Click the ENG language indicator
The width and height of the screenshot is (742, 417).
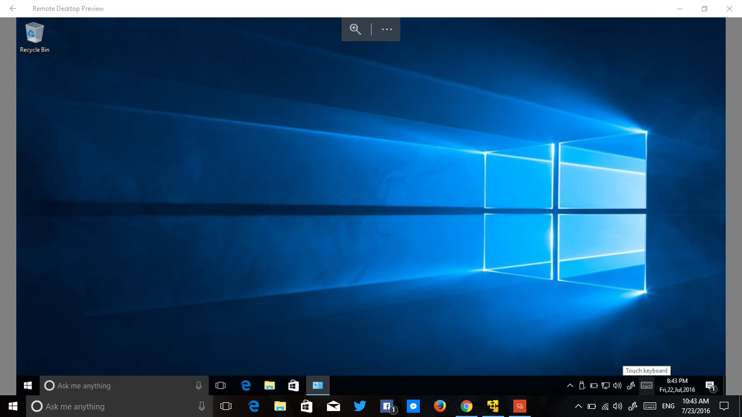click(x=668, y=406)
